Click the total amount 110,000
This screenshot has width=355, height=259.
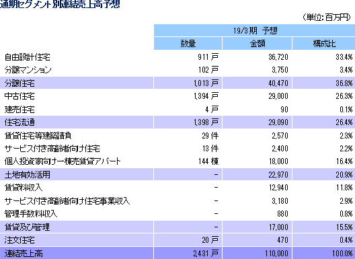(x=276, y=254)
